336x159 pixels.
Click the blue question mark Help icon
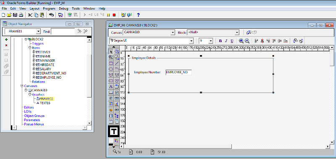click(x=138, y=15)
